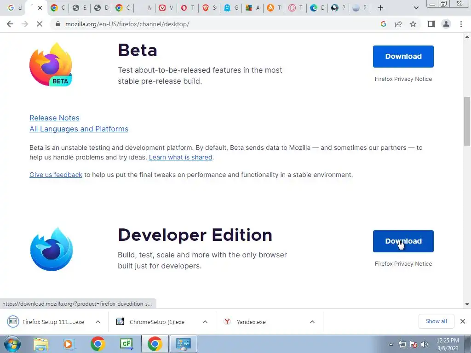This screenshot has height=353, width=471.
Task: Open Control Panel taskbar window
Action: [x=184, y=344]
